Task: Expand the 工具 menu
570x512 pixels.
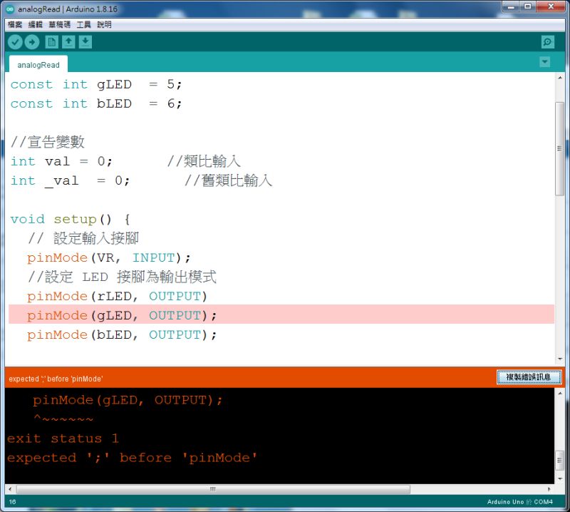Action: pyautogui.click(x=83, y=24)
